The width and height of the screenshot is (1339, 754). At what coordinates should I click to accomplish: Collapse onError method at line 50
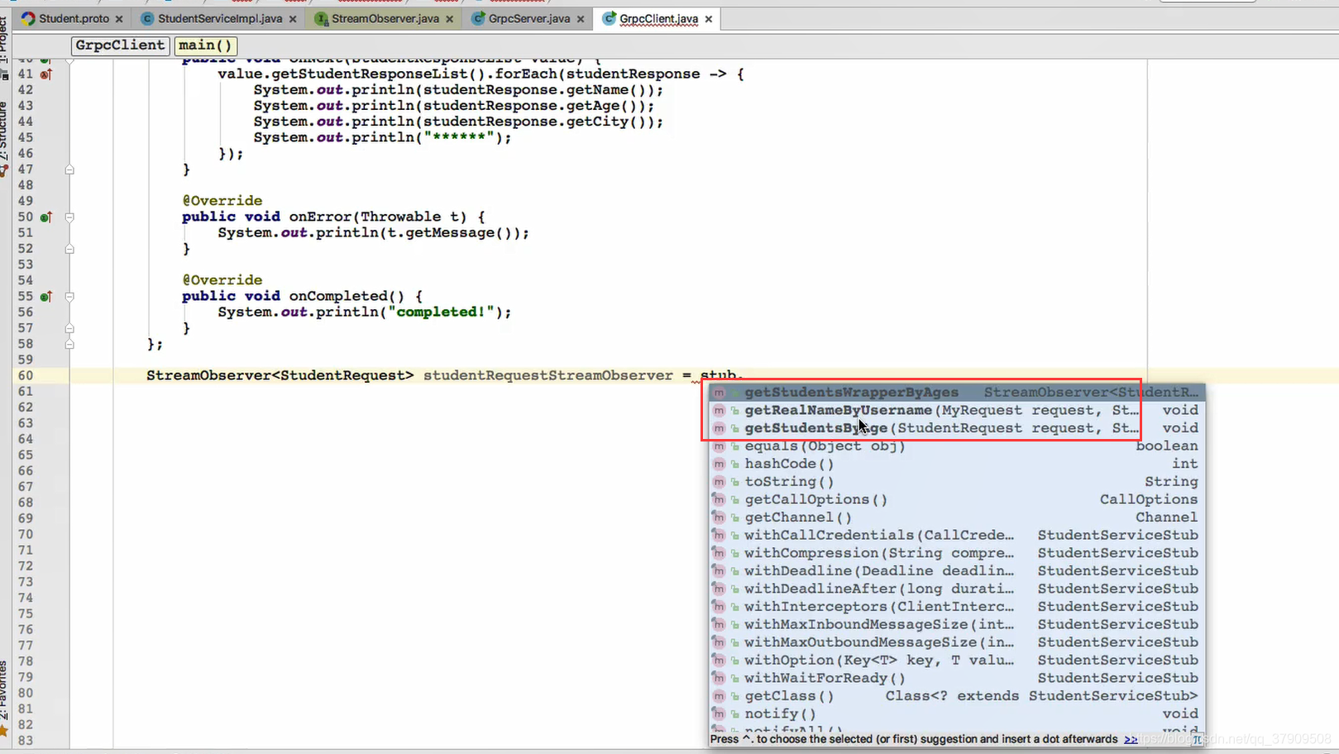pyautogui.click(x=69, y=217)
